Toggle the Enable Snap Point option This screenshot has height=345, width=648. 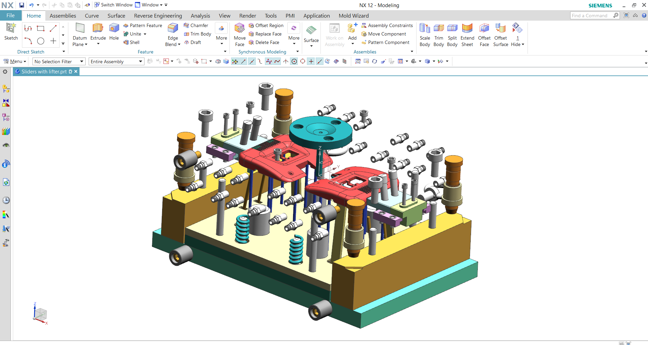(x=235, y=61)
